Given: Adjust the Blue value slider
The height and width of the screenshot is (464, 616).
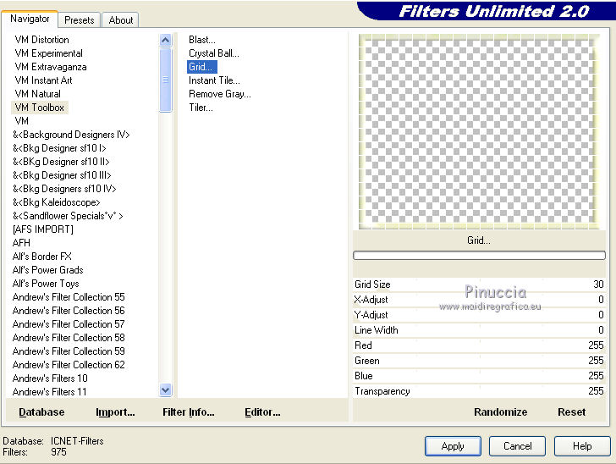Looking at the screenshot, I should (x=479, y=376).
